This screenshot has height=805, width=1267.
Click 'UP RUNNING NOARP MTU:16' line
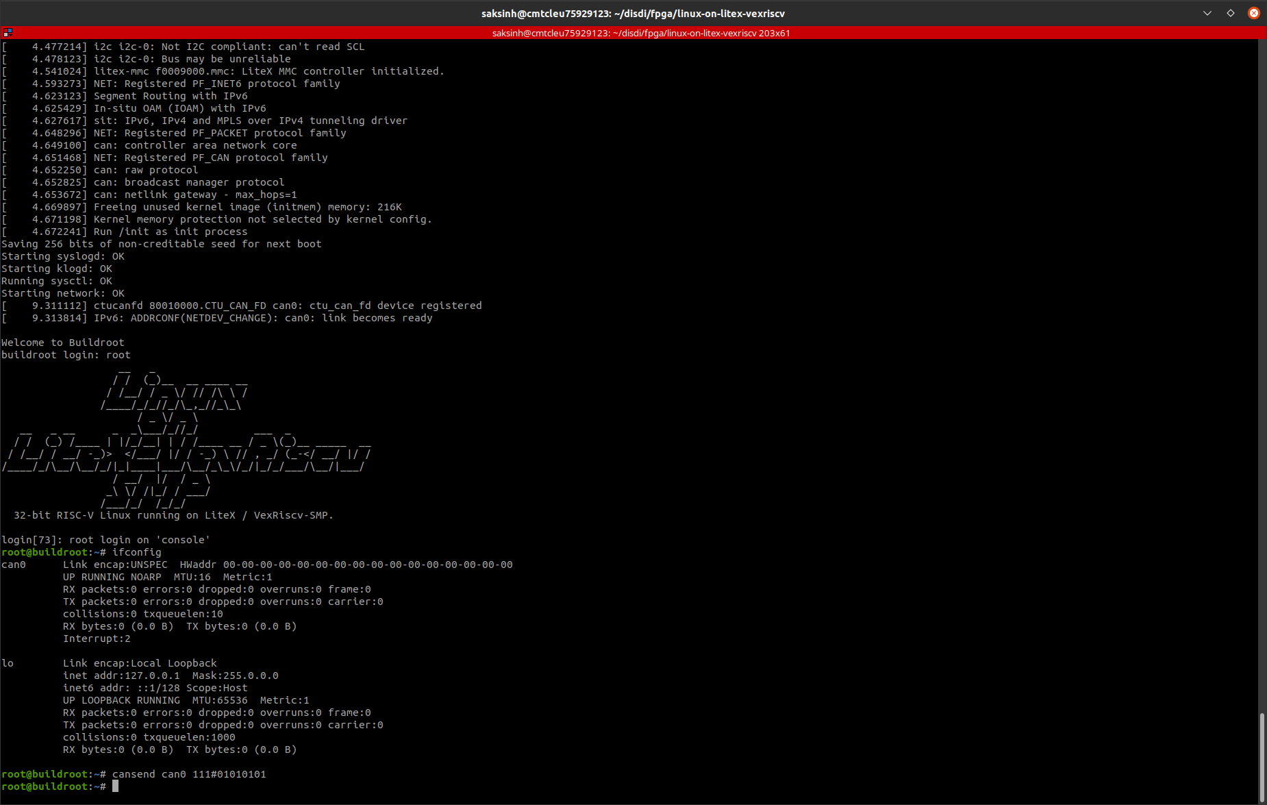pos(168,577)
